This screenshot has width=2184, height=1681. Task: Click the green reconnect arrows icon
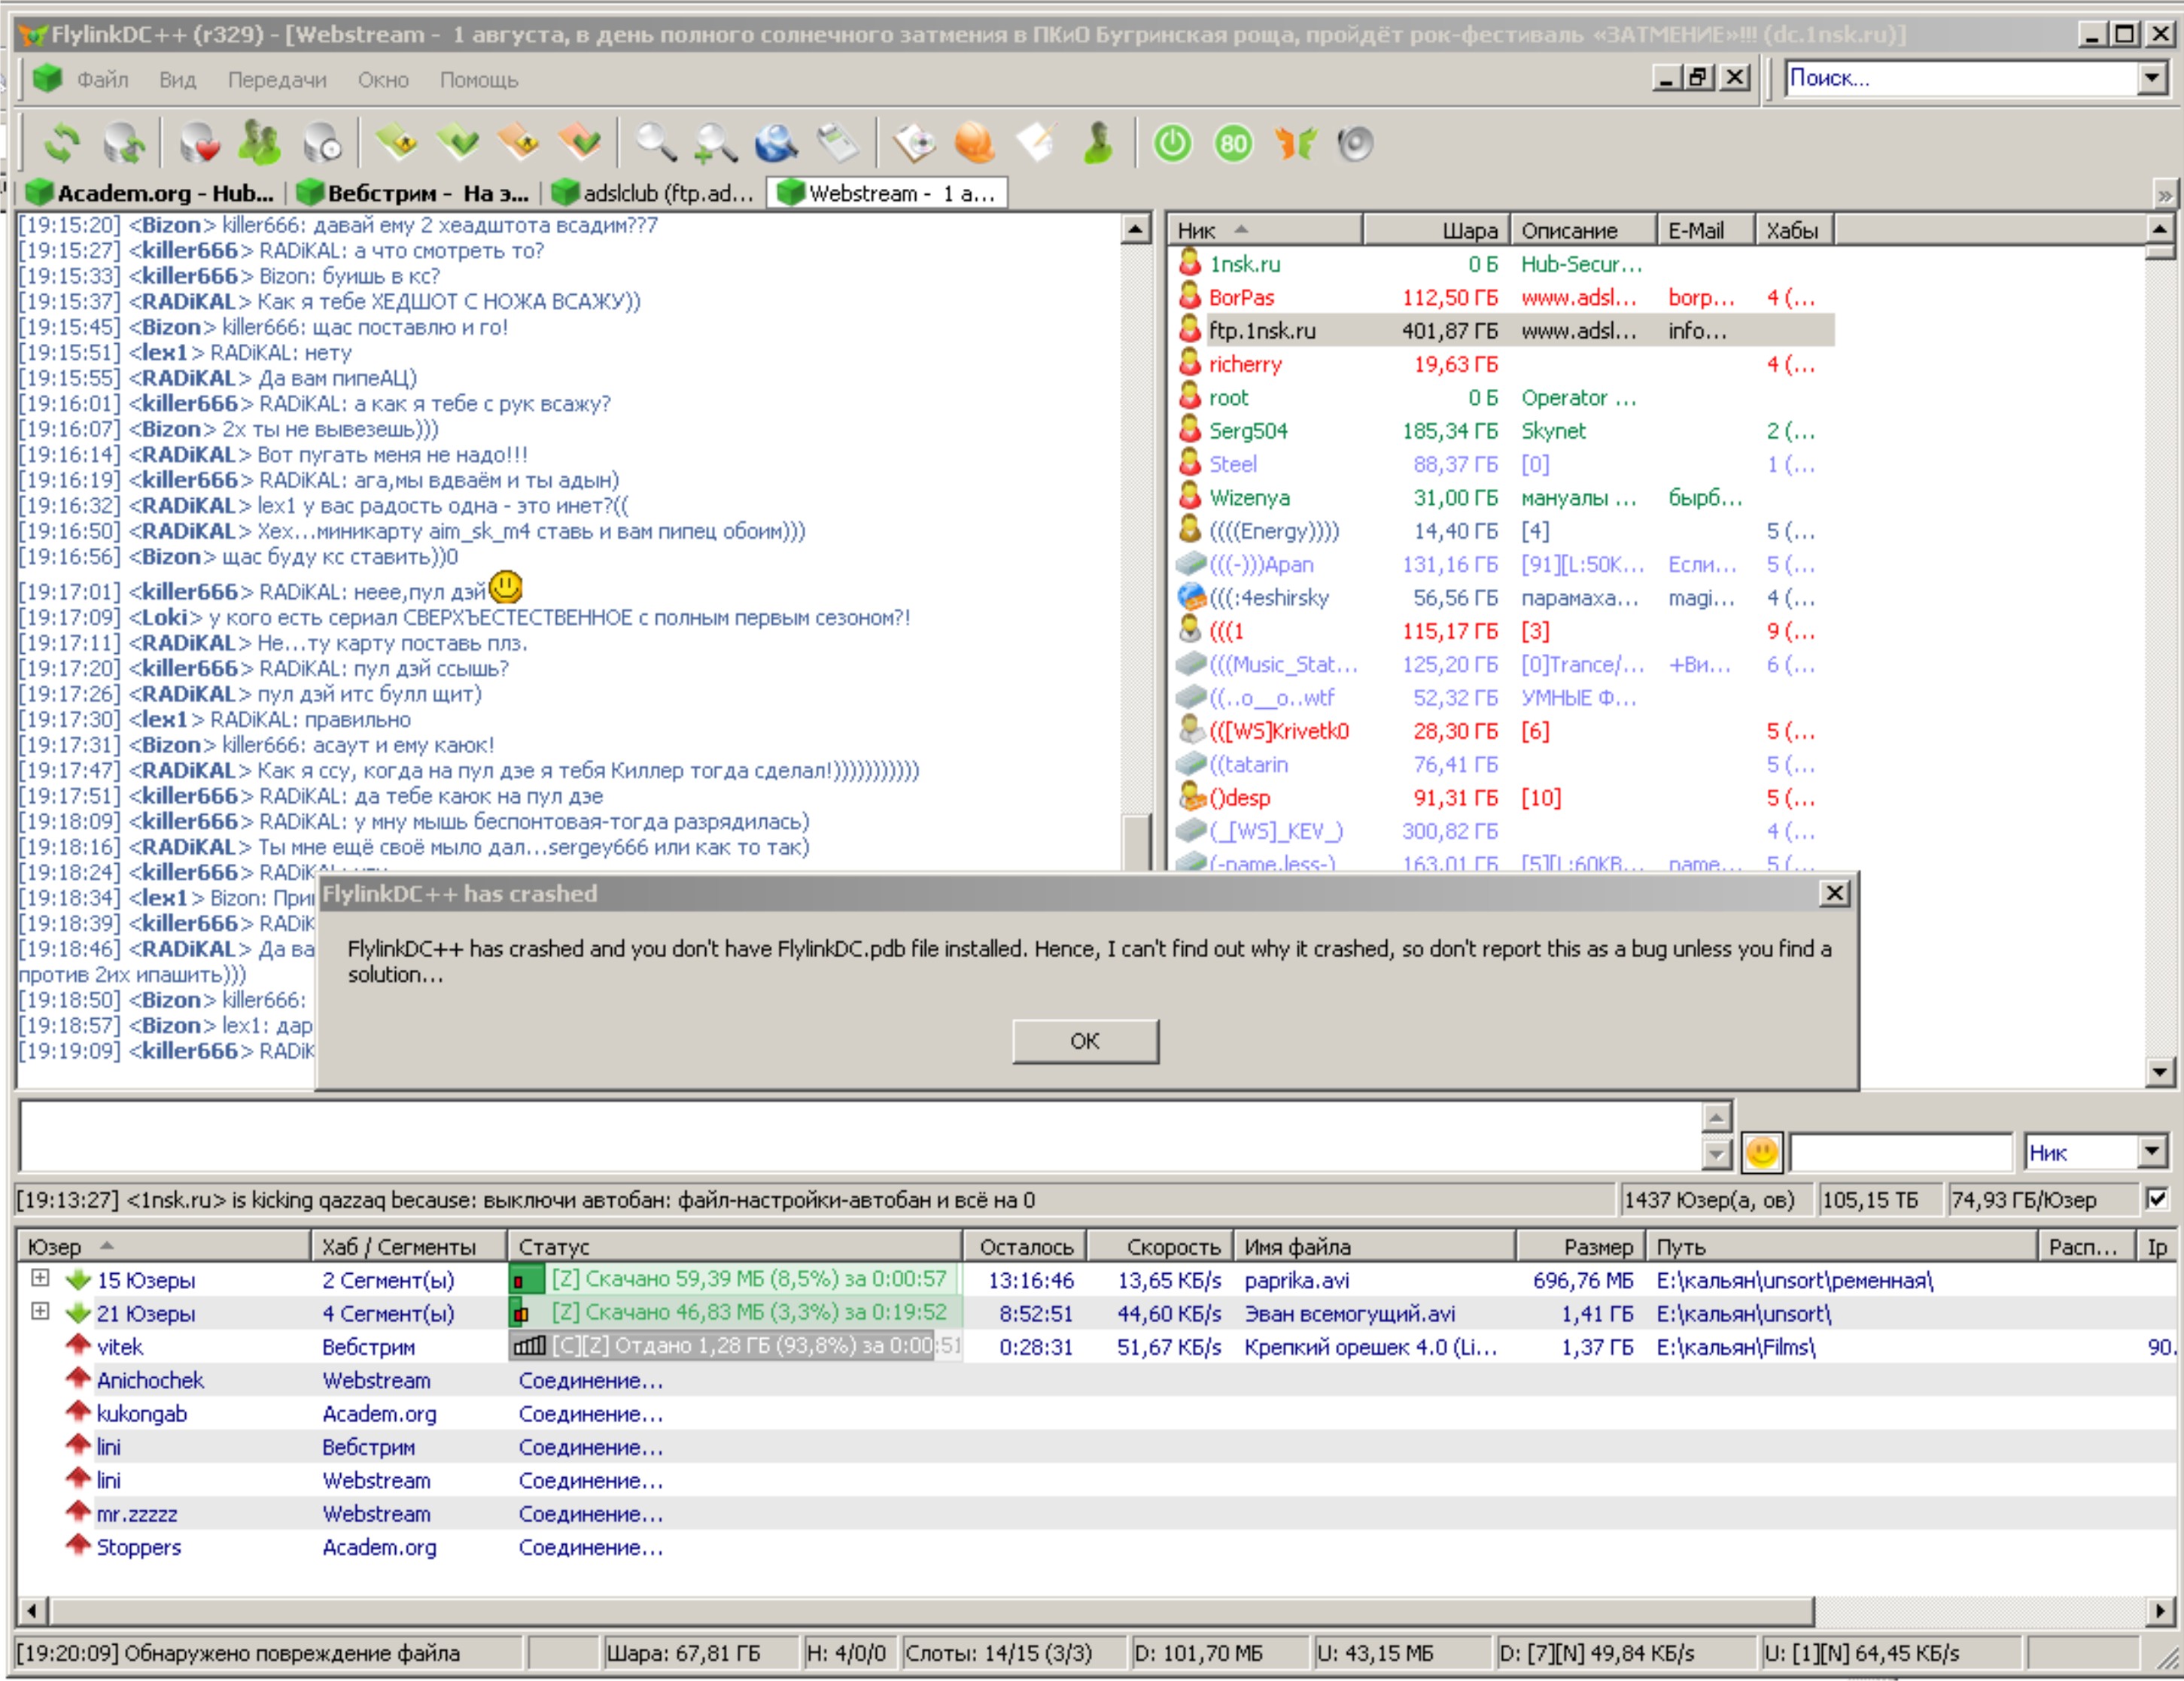tap(62, 144)
